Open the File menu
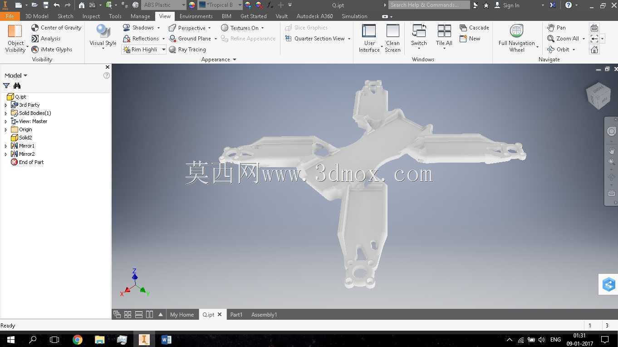The height and width of the screenshot is (347, 618). point(10,16)
